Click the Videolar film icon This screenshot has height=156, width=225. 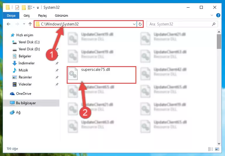pyautogui.click(x=15, y=84)
